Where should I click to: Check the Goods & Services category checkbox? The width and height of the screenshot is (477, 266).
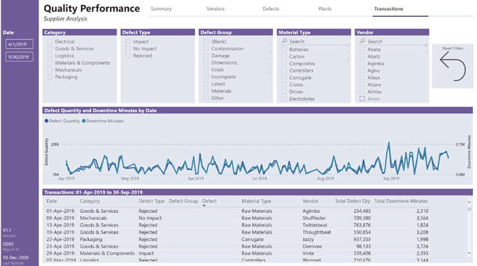click(50, 48)
